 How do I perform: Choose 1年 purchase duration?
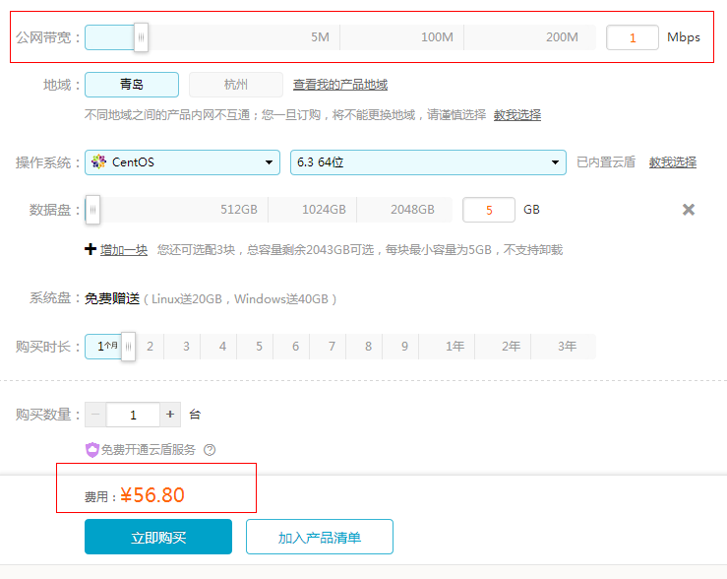tap(454, 347)
